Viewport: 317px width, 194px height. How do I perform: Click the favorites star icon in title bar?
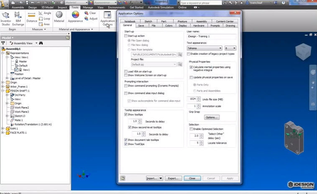point(241,3)
